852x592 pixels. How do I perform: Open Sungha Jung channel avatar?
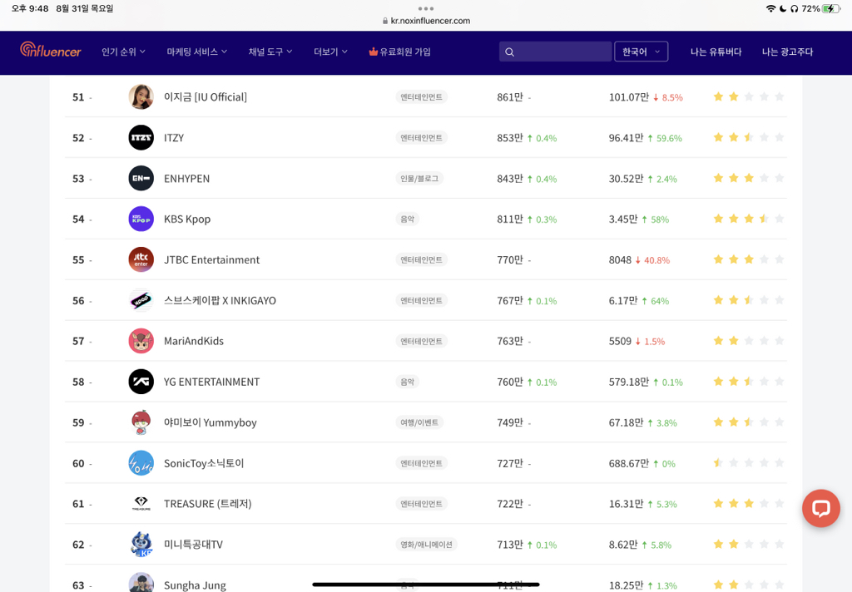pos(141,582)
